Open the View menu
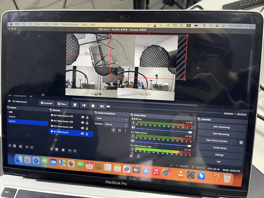The height and width of the screenshot is (198, 264). pyautogui.click(x=37, y=24)
